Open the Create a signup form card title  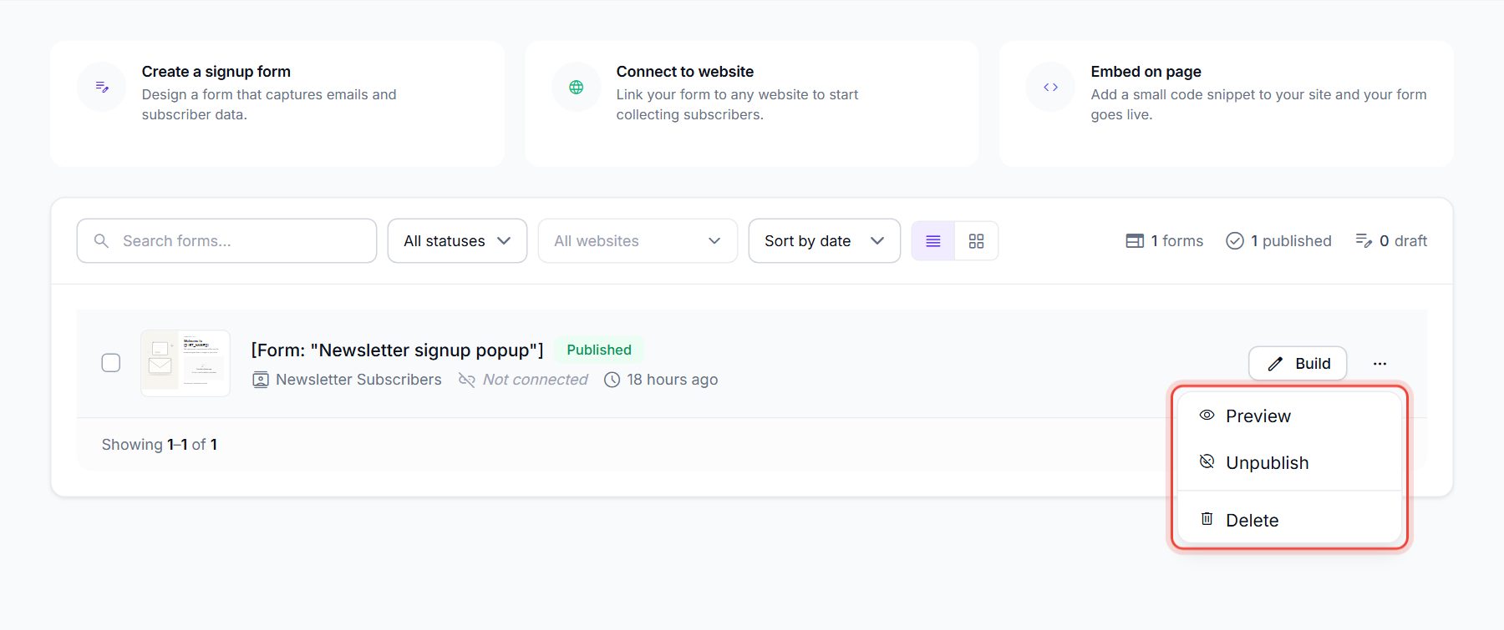[216, 72]
